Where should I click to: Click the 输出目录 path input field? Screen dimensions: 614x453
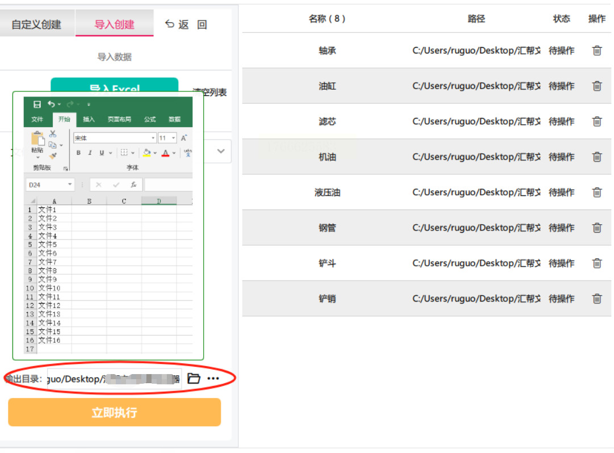coord(113,379)
